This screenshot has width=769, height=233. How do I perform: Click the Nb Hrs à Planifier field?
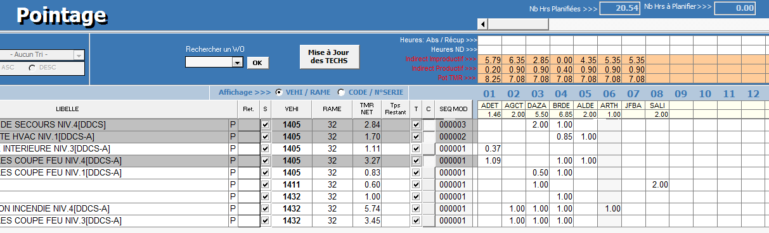pyautogui.click(x=735, y=8)
